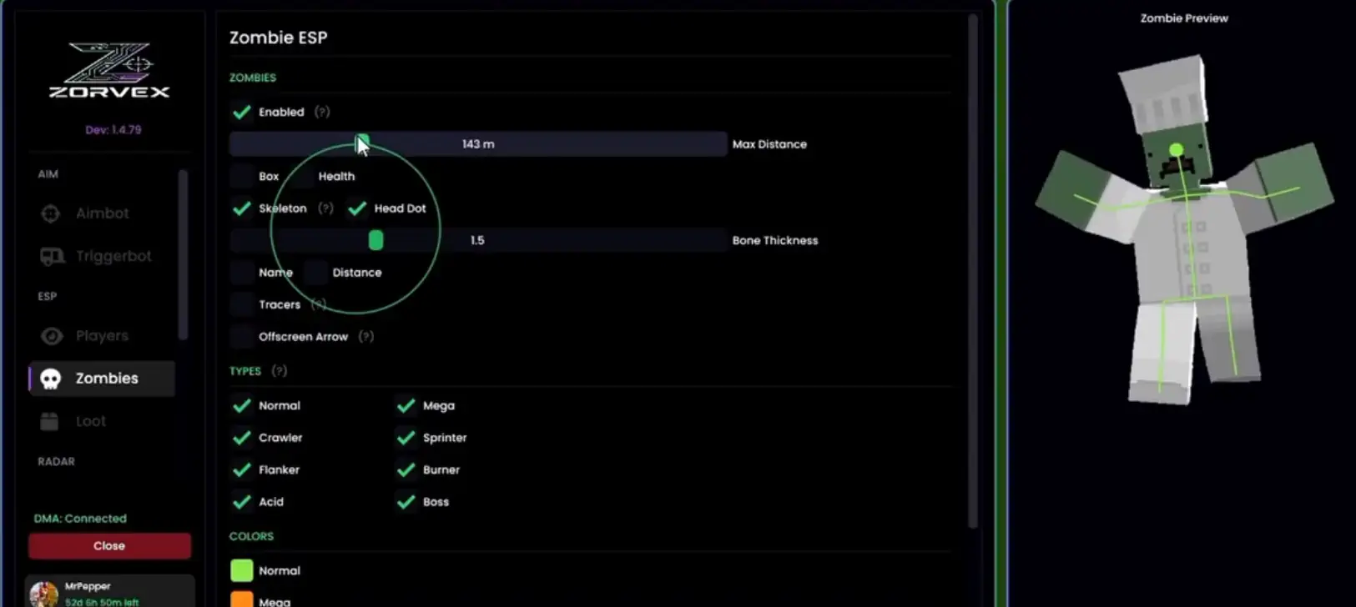Viewport: 1356px width, 607px height.
Task: Click the MrPepper user avatar
Action: tap(44, 594)
